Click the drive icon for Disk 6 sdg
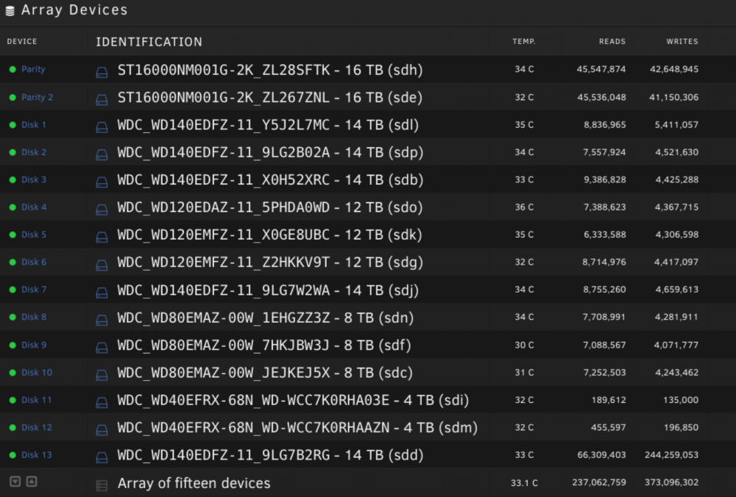Viewport: 736px width, 497px height. point(102,265)
